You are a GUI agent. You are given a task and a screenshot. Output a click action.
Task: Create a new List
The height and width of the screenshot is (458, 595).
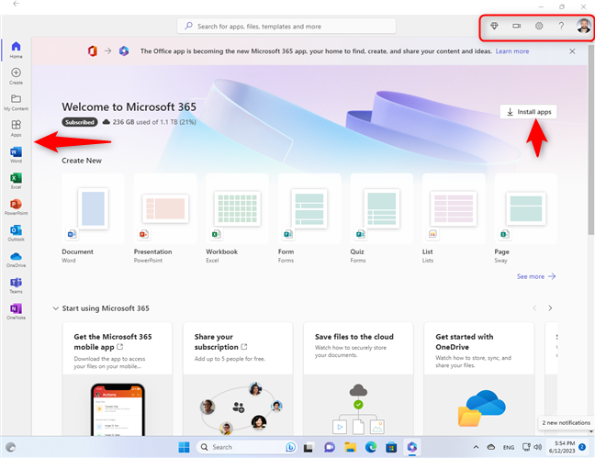point(454,219)
